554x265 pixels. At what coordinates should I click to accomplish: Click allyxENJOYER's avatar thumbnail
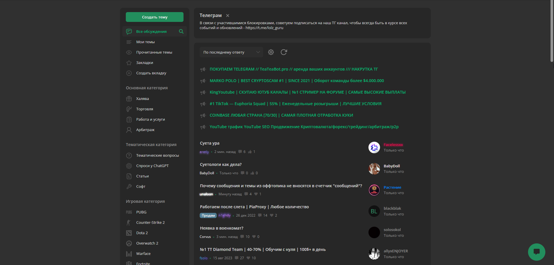pyautogui.click(x=374, y=254)
